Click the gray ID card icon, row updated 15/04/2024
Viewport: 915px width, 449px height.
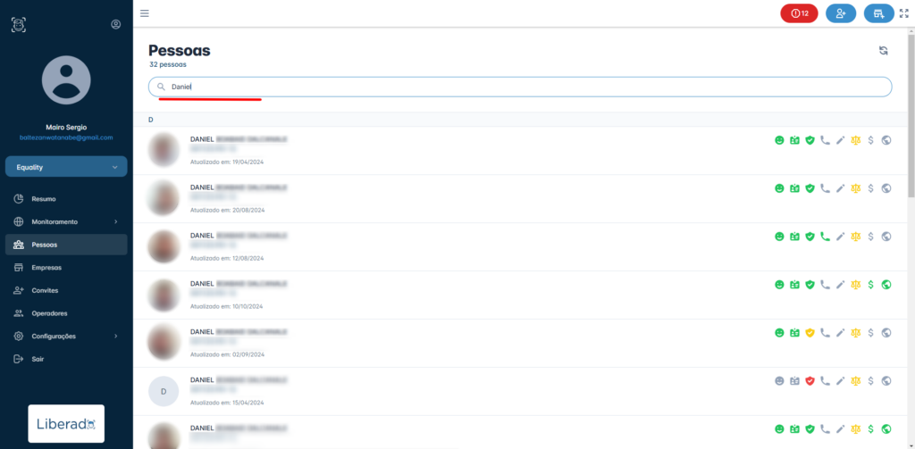(794, 381)
